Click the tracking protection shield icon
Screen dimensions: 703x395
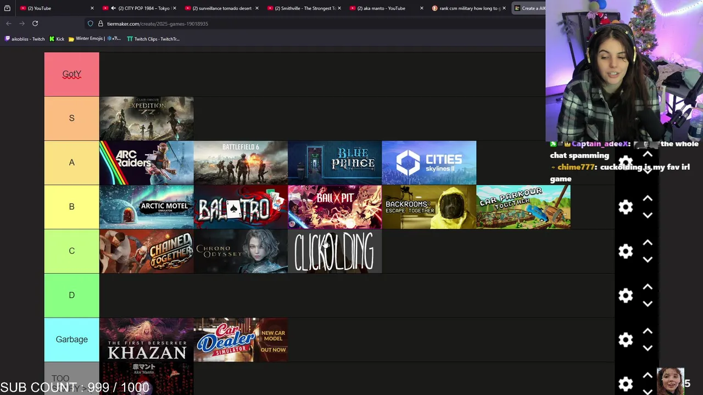90,24
